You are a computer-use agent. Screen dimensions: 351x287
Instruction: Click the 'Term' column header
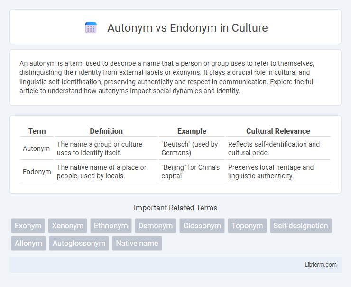(x=37, y=131)
